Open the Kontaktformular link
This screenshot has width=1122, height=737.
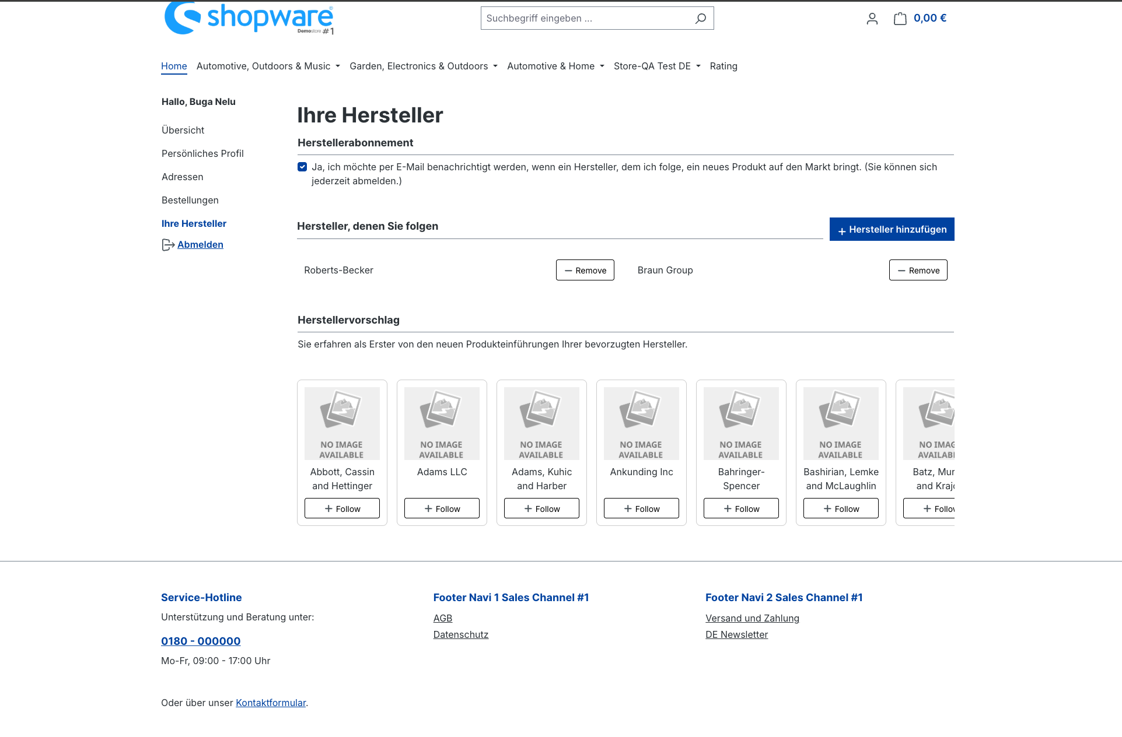coord(270,703)
